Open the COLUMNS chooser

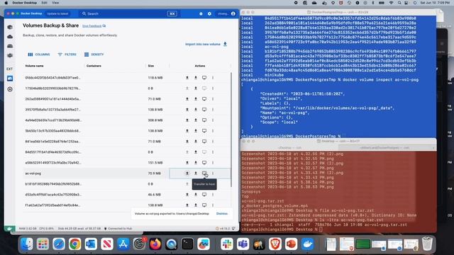click(x=39, y=55)
